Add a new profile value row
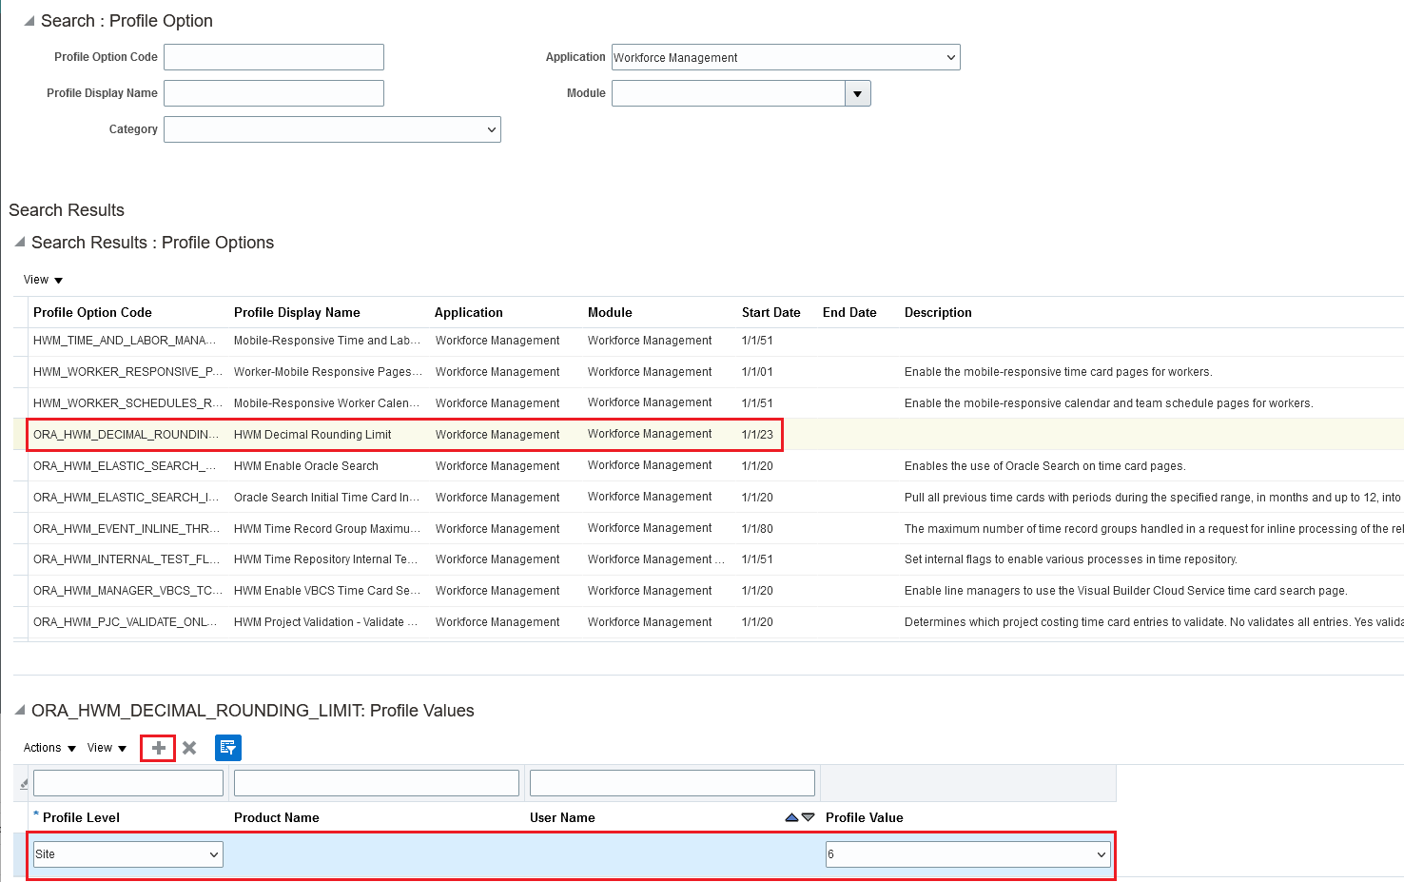Image resolution: width=1404 pixels, height=882 pixels. click(x=157, y=748)
